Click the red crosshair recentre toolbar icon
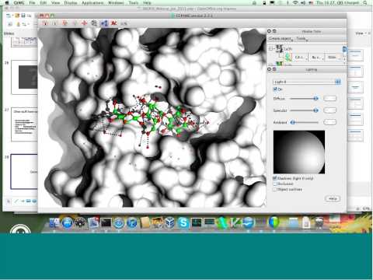 coord(84,23)
